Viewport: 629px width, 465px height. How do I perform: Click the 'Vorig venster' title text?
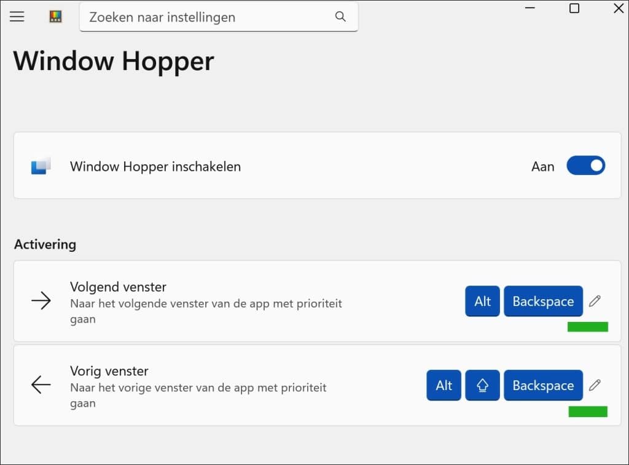tap(109, 371)
